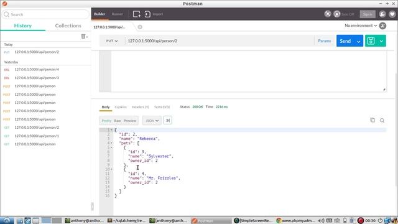This screenshot has height=224, width=398.
Task: Collapse the line 10 object fold arrow
Action: [111, 169]
